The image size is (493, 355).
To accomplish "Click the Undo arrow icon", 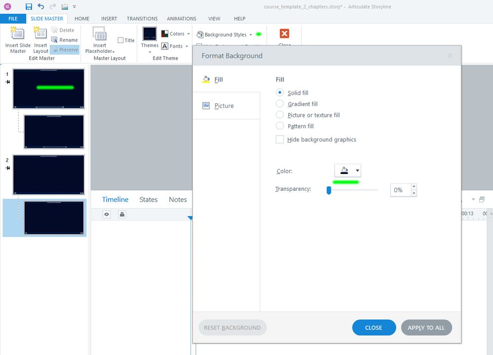I will coord(41,6).
